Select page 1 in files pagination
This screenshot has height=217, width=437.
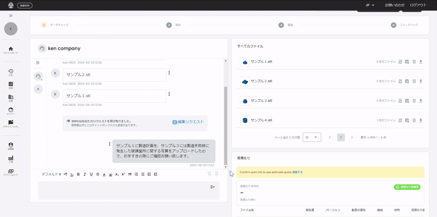click(341, 137)
